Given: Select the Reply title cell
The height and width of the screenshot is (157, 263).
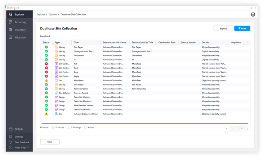Looking at the screenshot, I should (x=76, y=76).
